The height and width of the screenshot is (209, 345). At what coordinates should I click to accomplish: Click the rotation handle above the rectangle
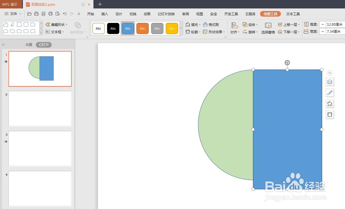tap(287, 63)
